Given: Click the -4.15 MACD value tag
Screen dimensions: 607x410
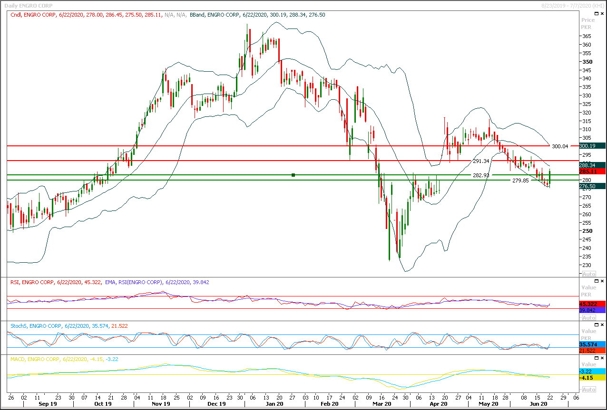Looking at the screenshot, I should click(592, 377).
